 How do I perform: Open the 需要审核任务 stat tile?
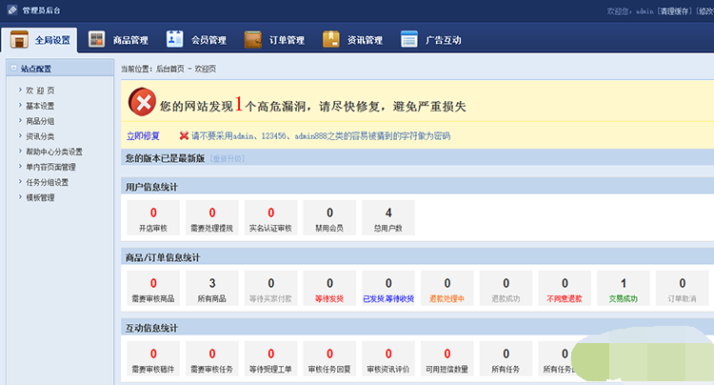[x=211, y=358]
